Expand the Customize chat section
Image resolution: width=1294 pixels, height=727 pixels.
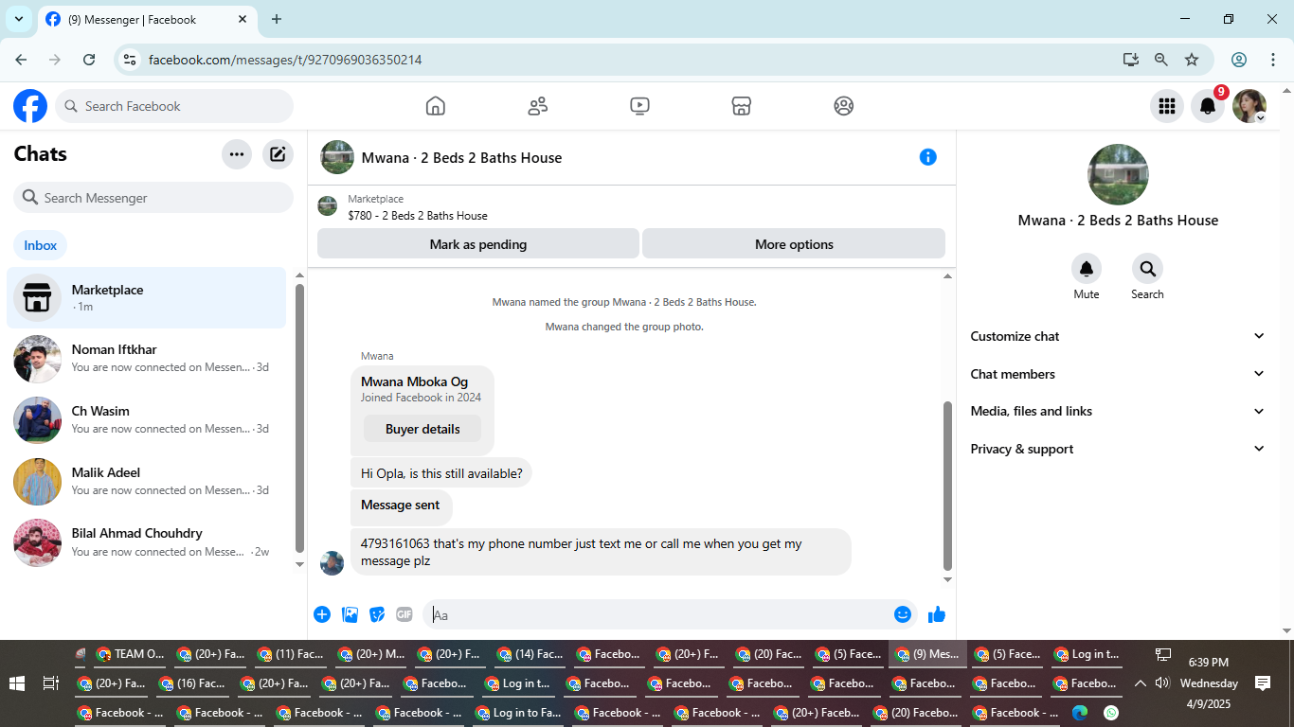(1118, 336)
